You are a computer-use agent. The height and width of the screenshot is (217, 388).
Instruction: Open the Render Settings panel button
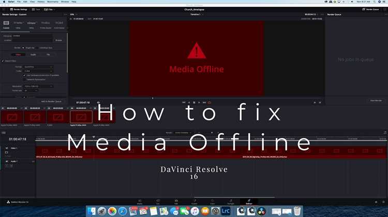pos(18,9)
